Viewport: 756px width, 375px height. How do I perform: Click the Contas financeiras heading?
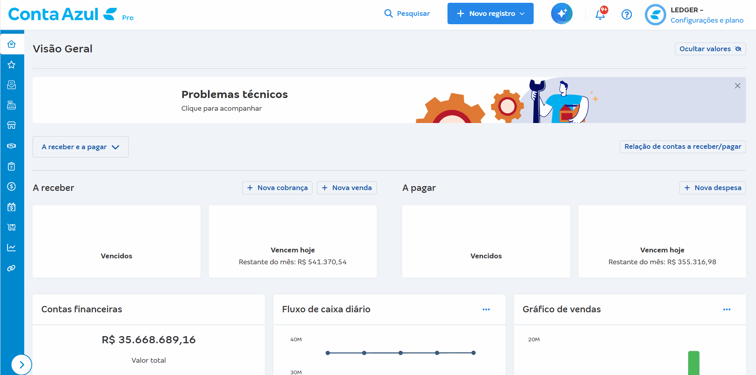pyautogui.click(x=82, y=309)
